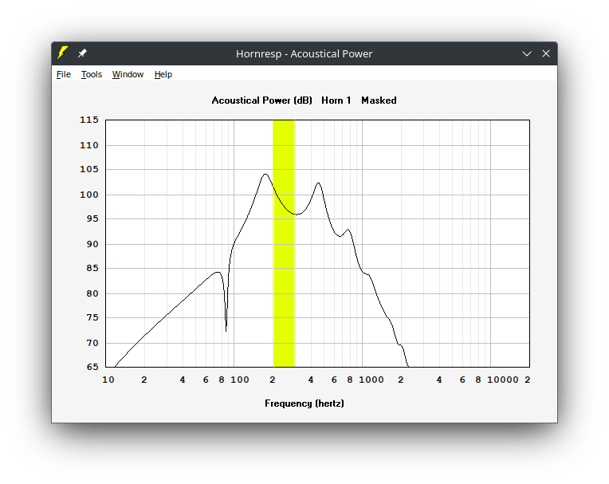
Task: Toggle the pin window icon
Action: 82,53
